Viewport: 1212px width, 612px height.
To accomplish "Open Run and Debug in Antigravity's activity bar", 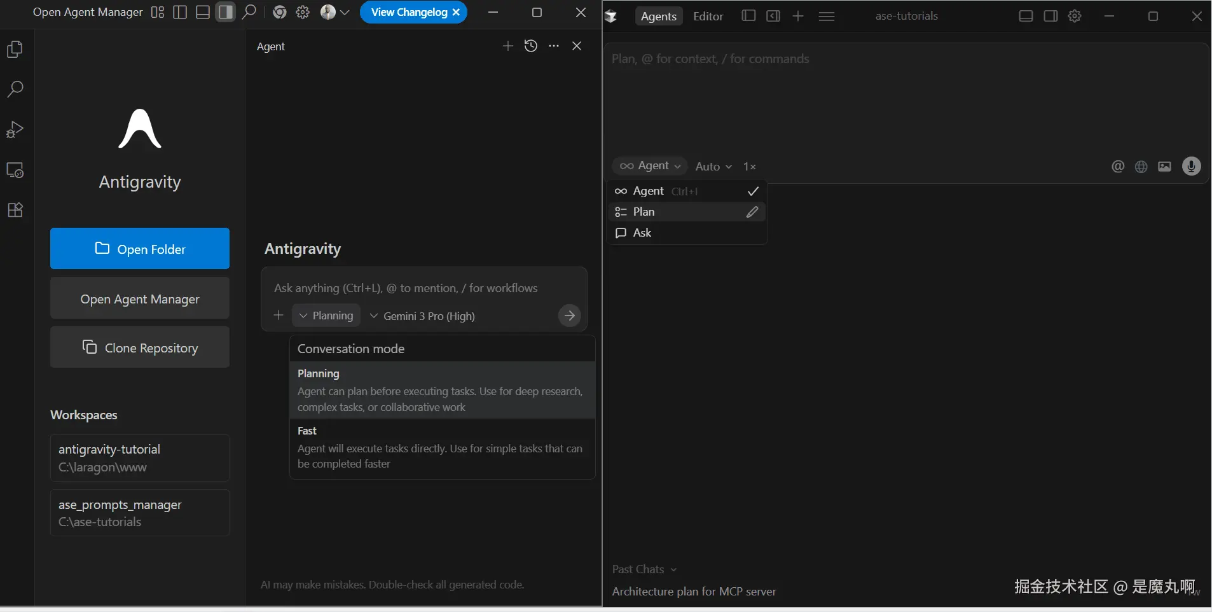I will coord(15,129).
